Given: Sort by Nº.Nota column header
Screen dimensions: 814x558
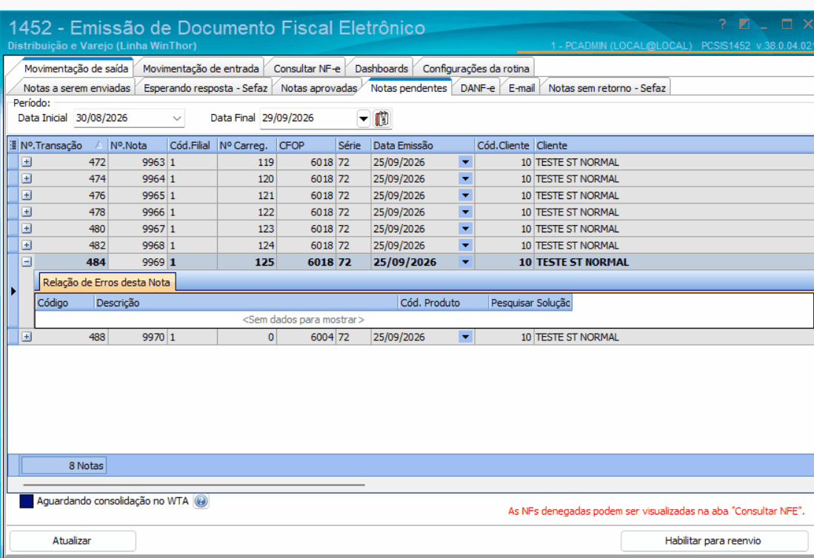Looking at the screenshot, I should coord(138,145).
